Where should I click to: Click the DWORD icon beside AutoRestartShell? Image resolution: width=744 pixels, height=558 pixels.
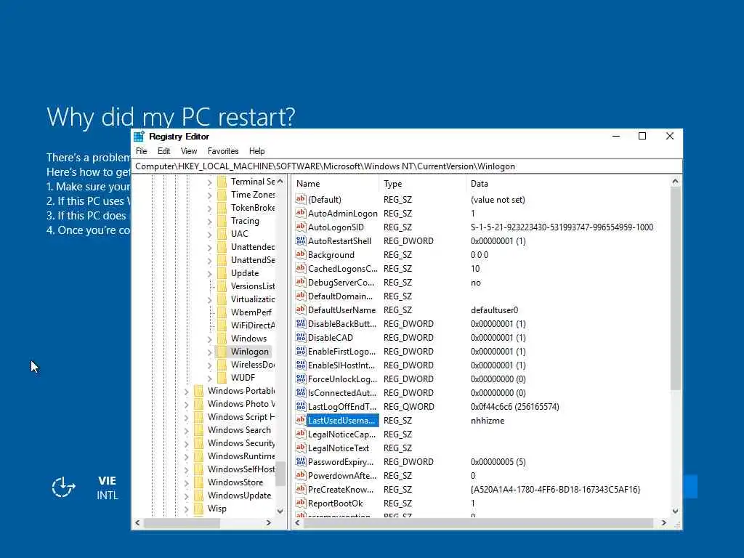click(x=300, y=240)
